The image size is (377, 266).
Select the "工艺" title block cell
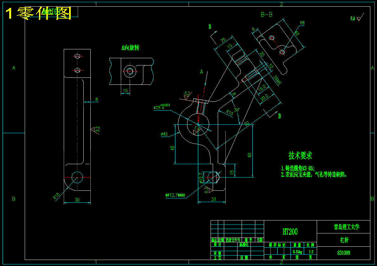coord(217,257)
